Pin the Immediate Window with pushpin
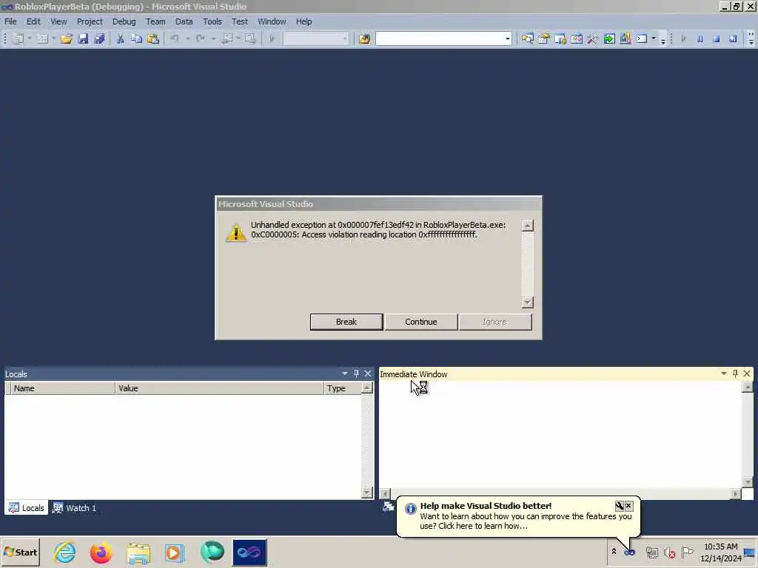Screen dimensions: 758x568 (x=735, y=373)
